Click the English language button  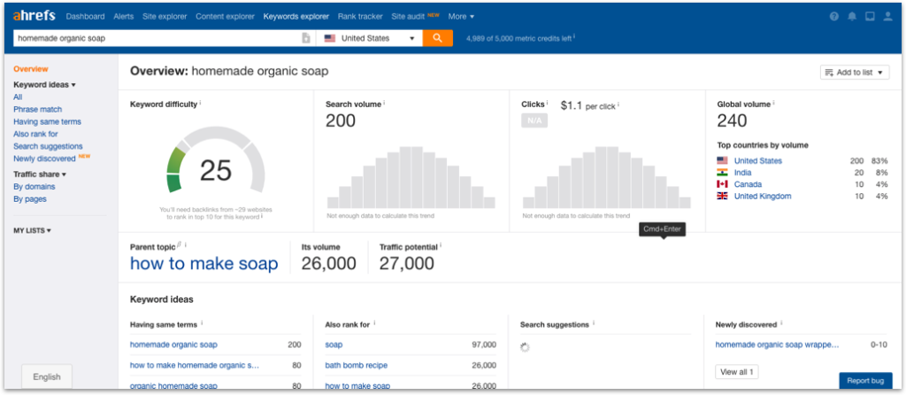pyautogui.click(x=47, y=377)
